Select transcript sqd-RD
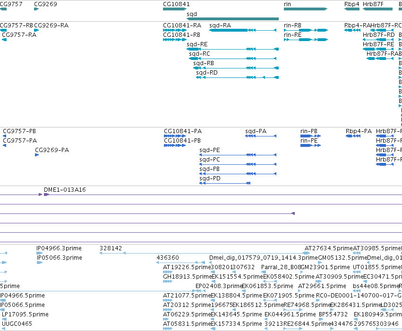The height and width of the screenshot is (331, 402). coord(238,77)
